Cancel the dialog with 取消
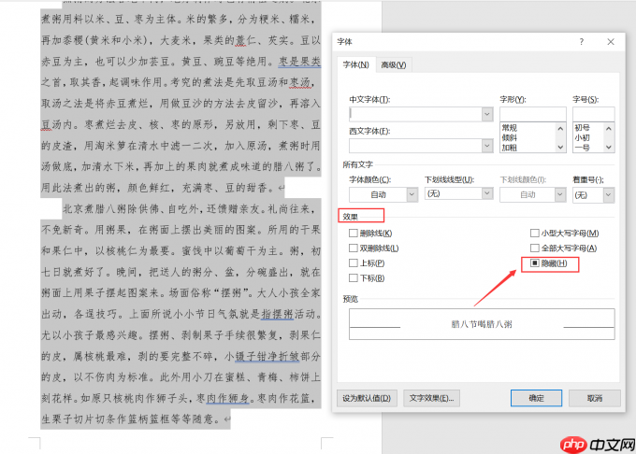636x454 pixels. click(594, 398)
